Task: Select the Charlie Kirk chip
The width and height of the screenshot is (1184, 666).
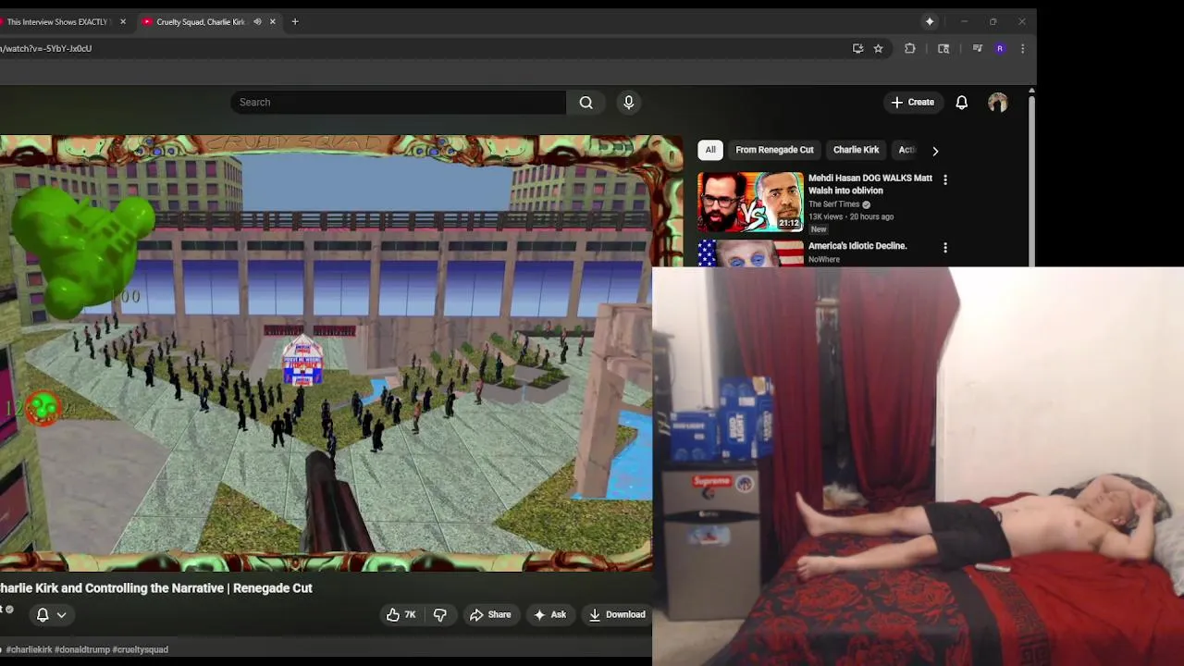Action: coord(856,150)
